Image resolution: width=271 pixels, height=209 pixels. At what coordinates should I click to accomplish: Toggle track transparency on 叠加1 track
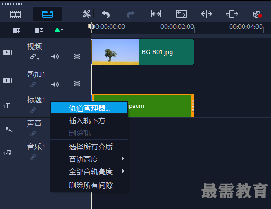coord(77,84)
